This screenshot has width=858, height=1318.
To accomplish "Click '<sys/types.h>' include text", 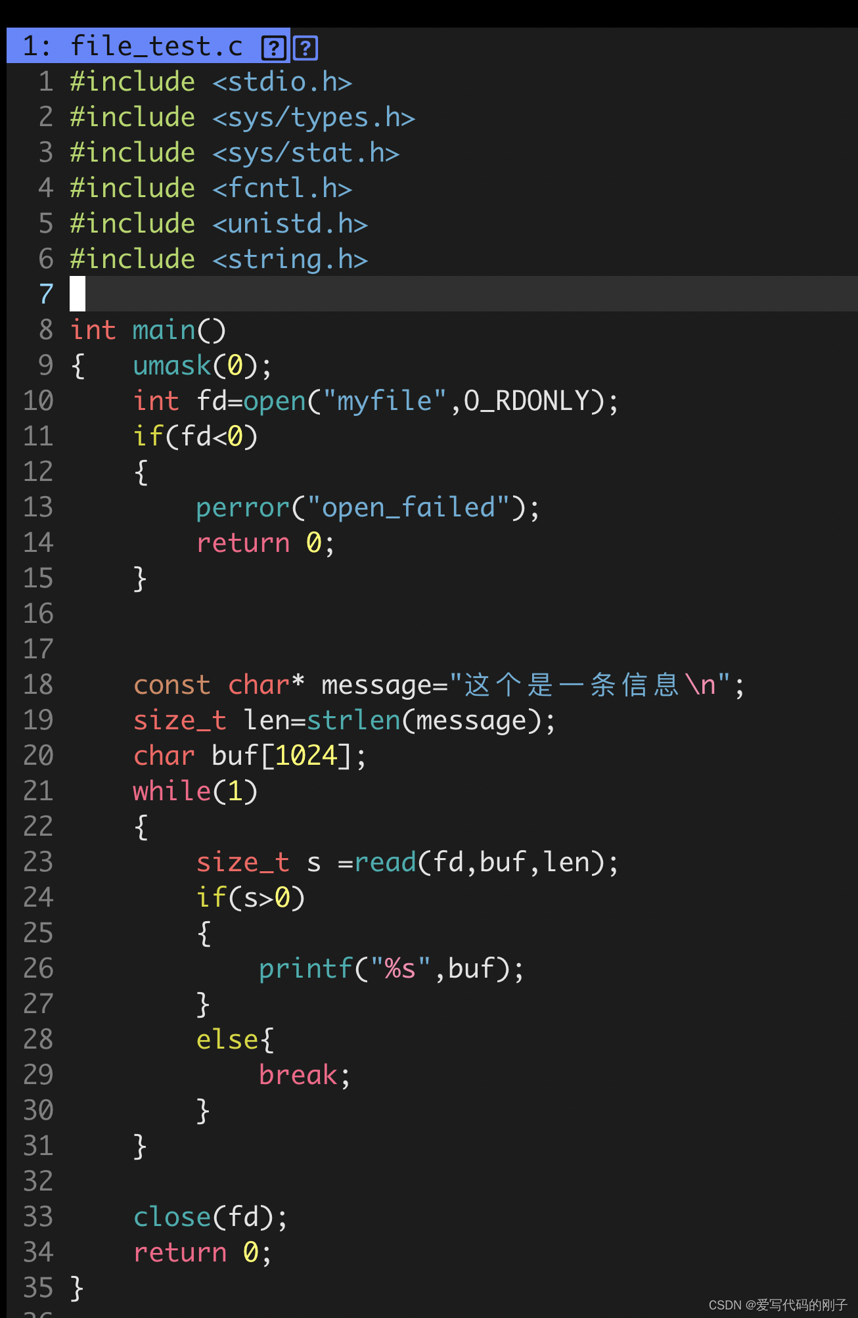I will tap(314, 118).
